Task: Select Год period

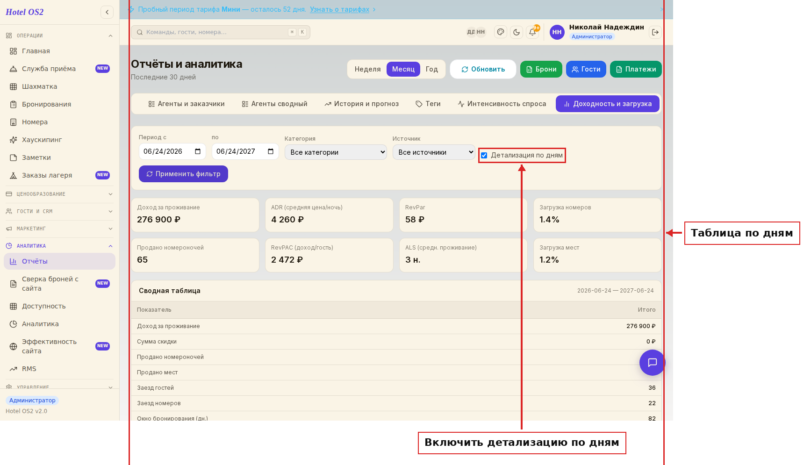Action: point(432,69)
